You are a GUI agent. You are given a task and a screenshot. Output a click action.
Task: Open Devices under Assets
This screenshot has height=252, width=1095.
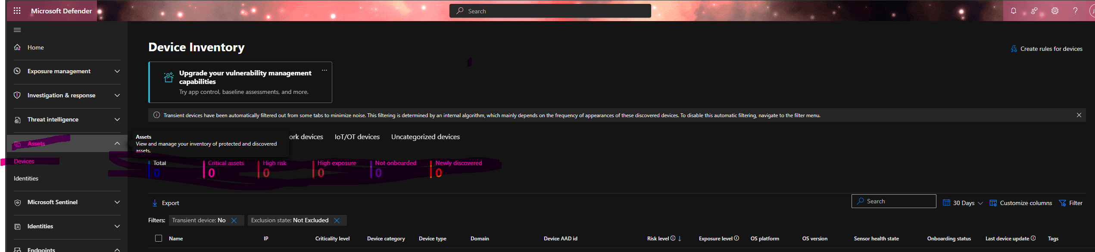[24, 161]
